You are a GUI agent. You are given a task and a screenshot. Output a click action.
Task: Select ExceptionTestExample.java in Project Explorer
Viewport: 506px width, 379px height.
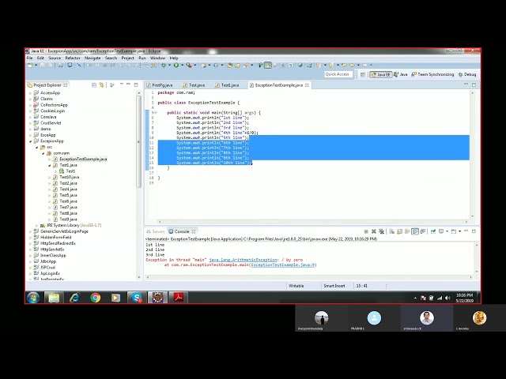tap(83, 159)
